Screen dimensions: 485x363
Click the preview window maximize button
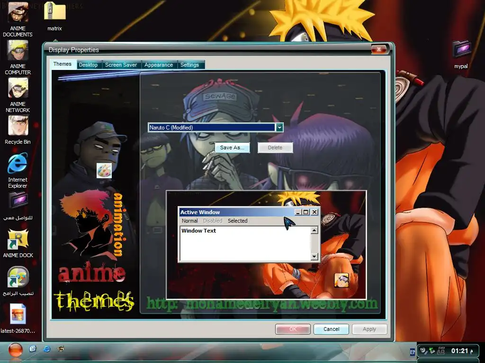click(305, 212)
